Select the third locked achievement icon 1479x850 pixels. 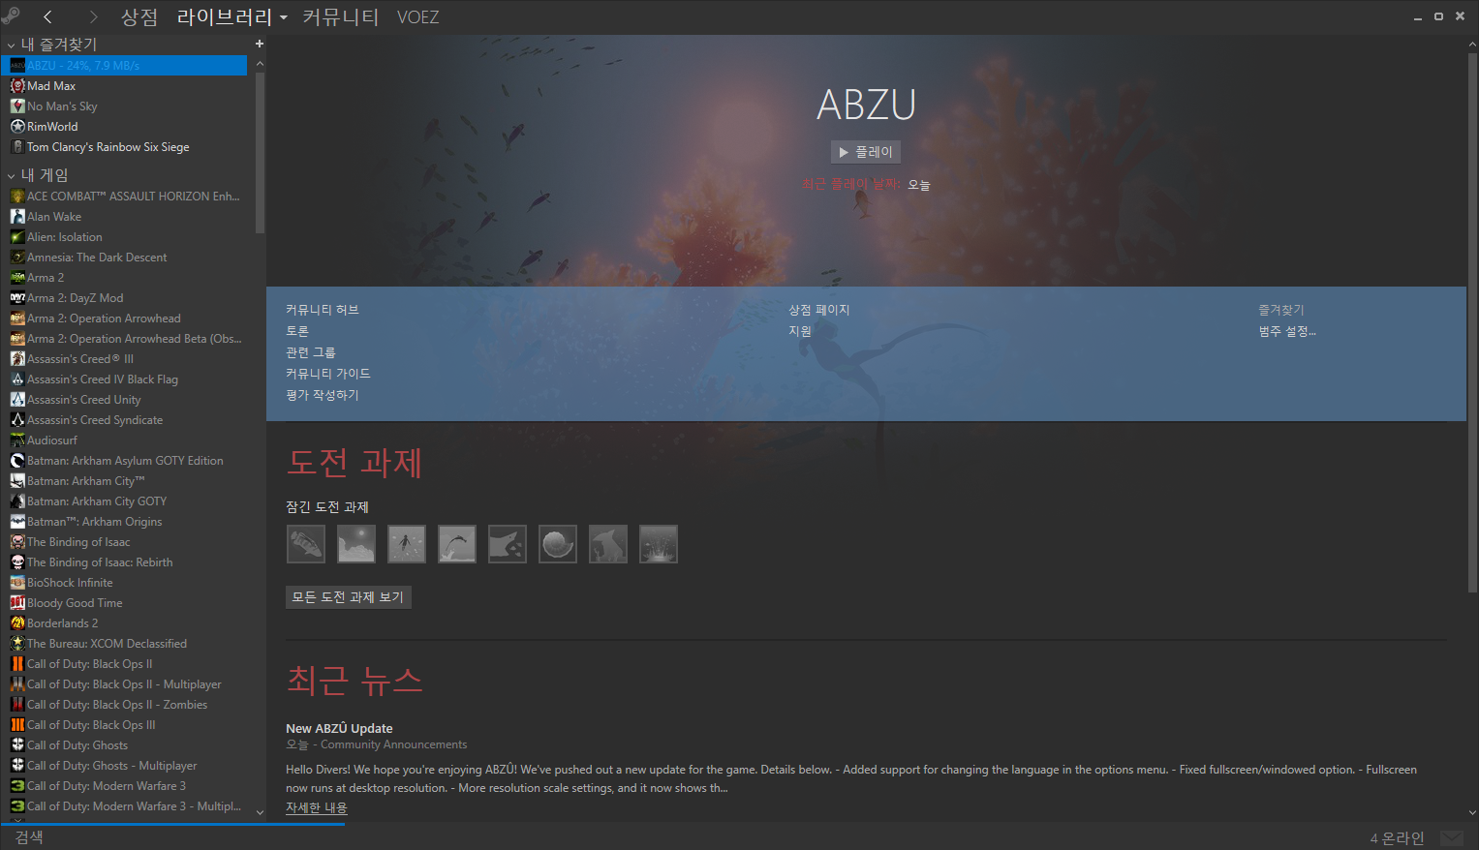click(x=407, y=544)
